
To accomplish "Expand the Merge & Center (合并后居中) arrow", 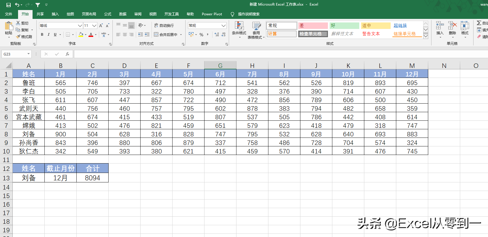I will (x=181, y=35).
